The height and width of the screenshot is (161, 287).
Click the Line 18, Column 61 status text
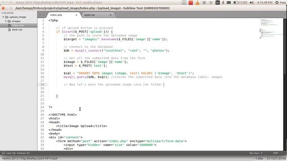pos(18,153)
